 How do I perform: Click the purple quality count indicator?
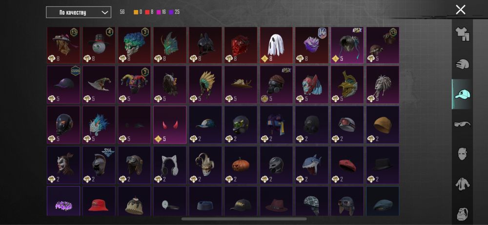pyautogui.click(x=174, y=12)
